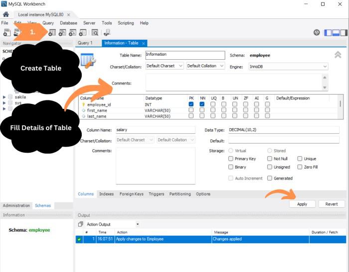
Task: Click the diamond icon beside first_name
Action: tap(84, 110)
